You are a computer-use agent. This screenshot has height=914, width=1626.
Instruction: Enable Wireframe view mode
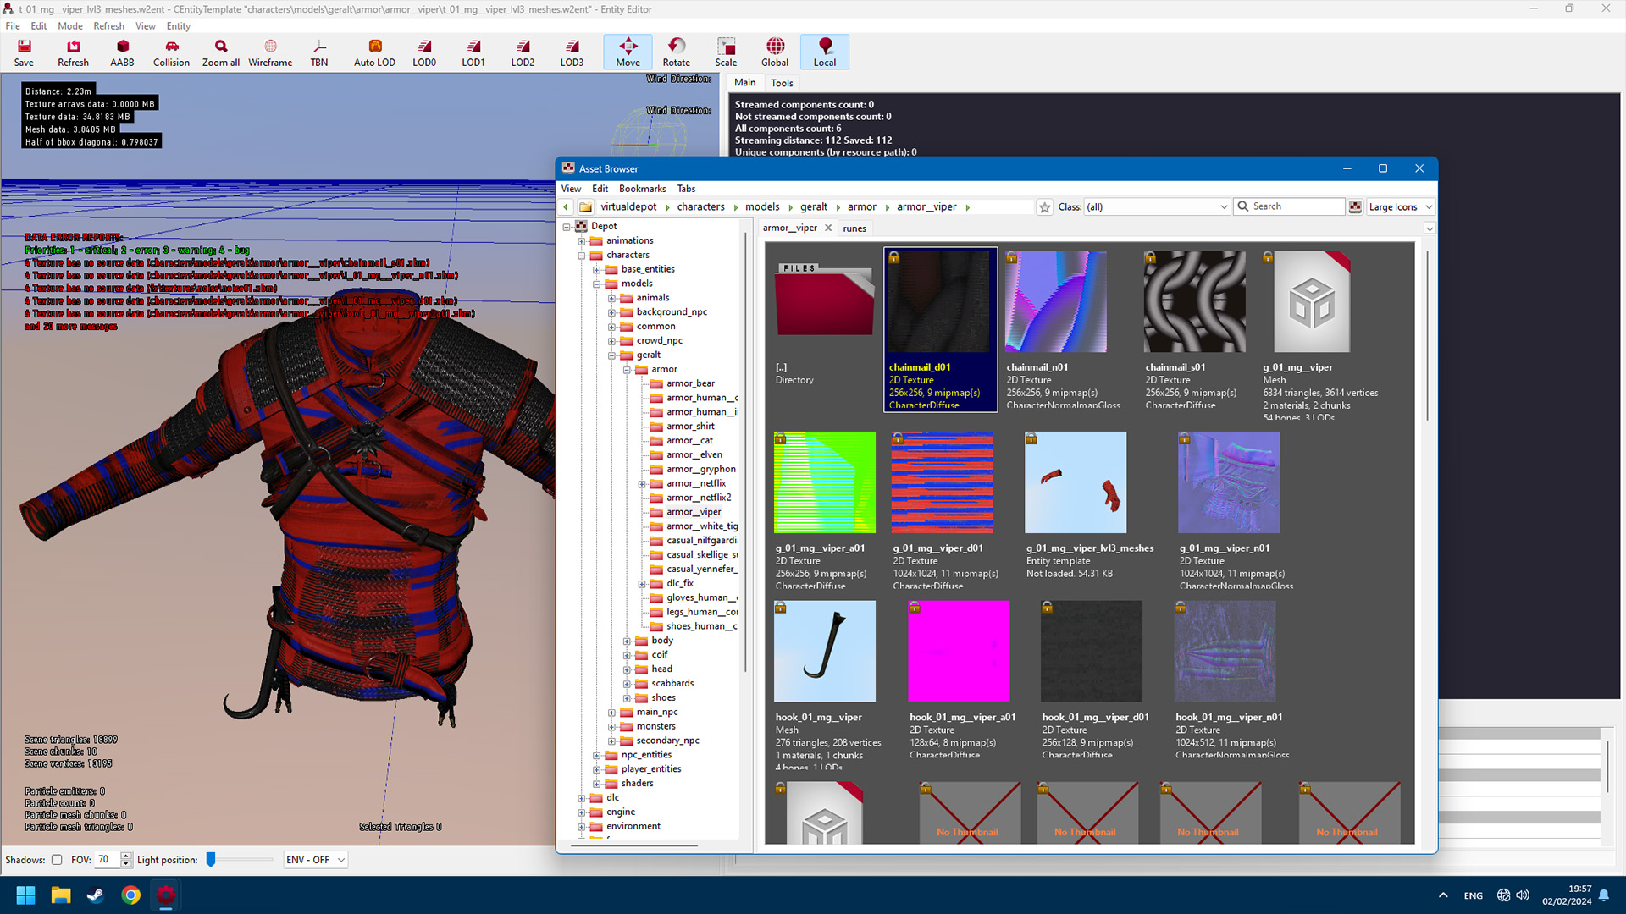click(270, 52)
